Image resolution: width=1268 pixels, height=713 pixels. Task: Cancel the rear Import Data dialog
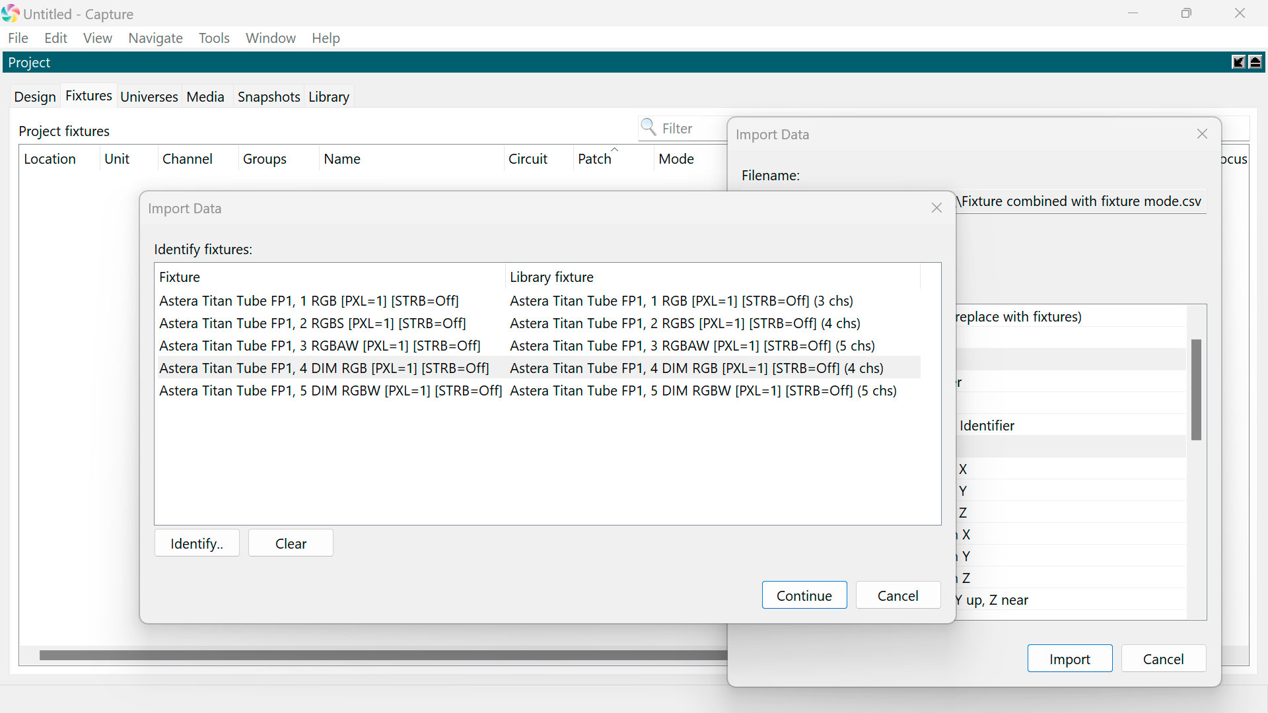tap(1164, 659)
